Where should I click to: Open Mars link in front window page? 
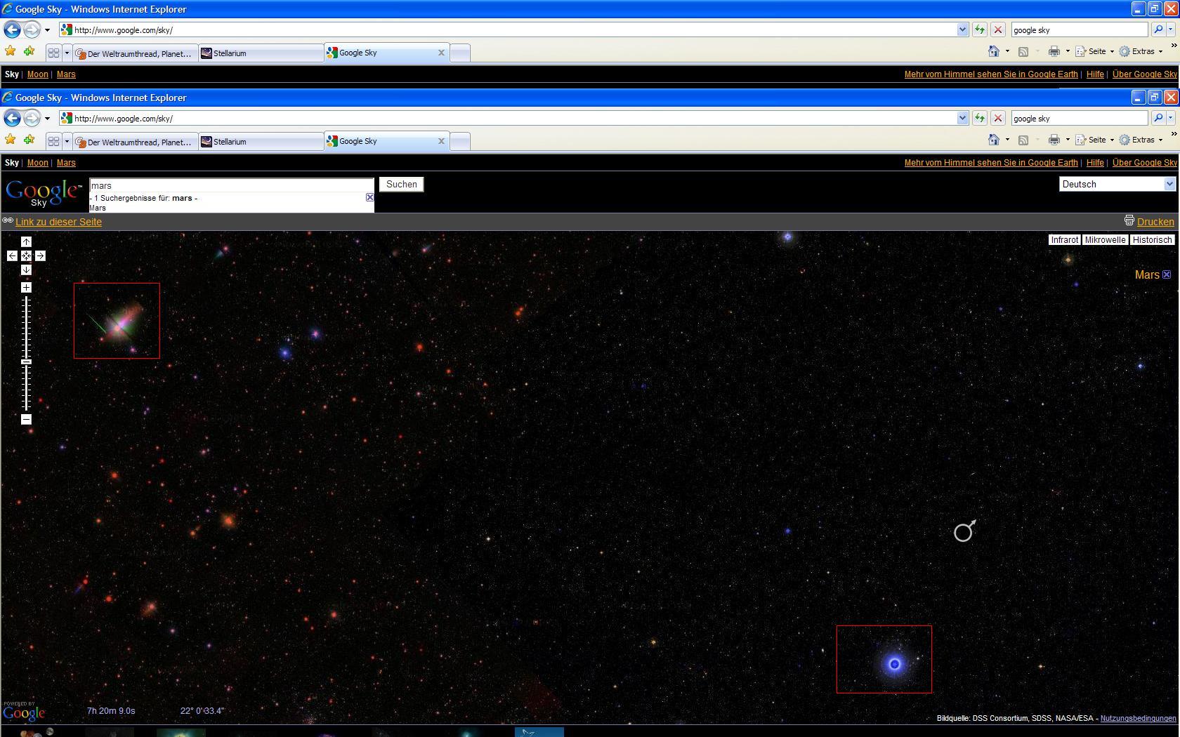coord(66,163)
